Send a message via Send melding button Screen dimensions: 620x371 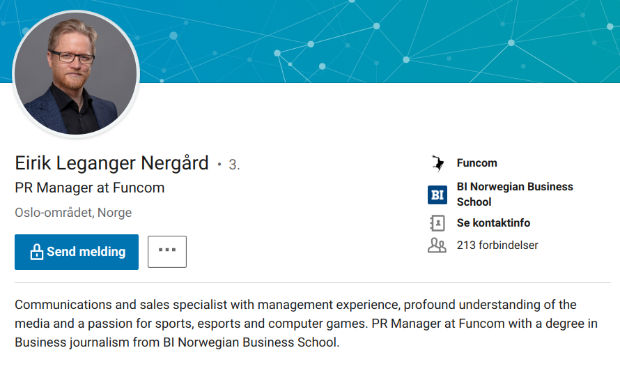pyautogui.click(x=77, y=252)
